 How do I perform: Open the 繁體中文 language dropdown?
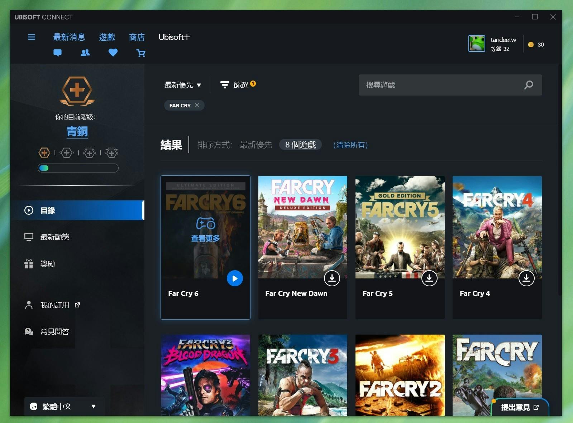[x=65, y=406]
